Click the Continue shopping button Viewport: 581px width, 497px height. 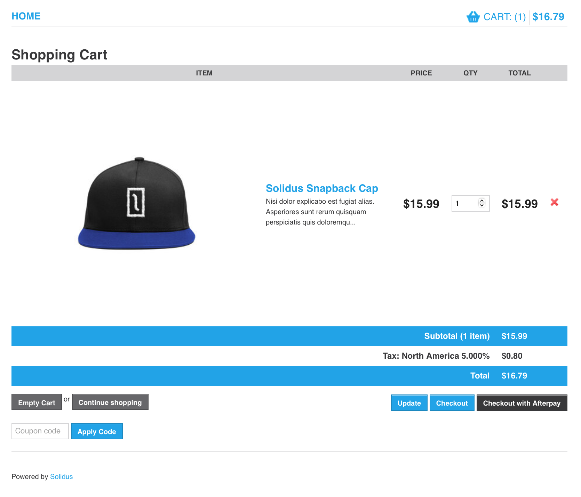[x=110, y=402]
